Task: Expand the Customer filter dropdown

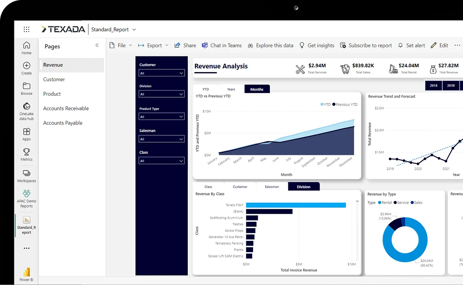Action: click(161, 73)
